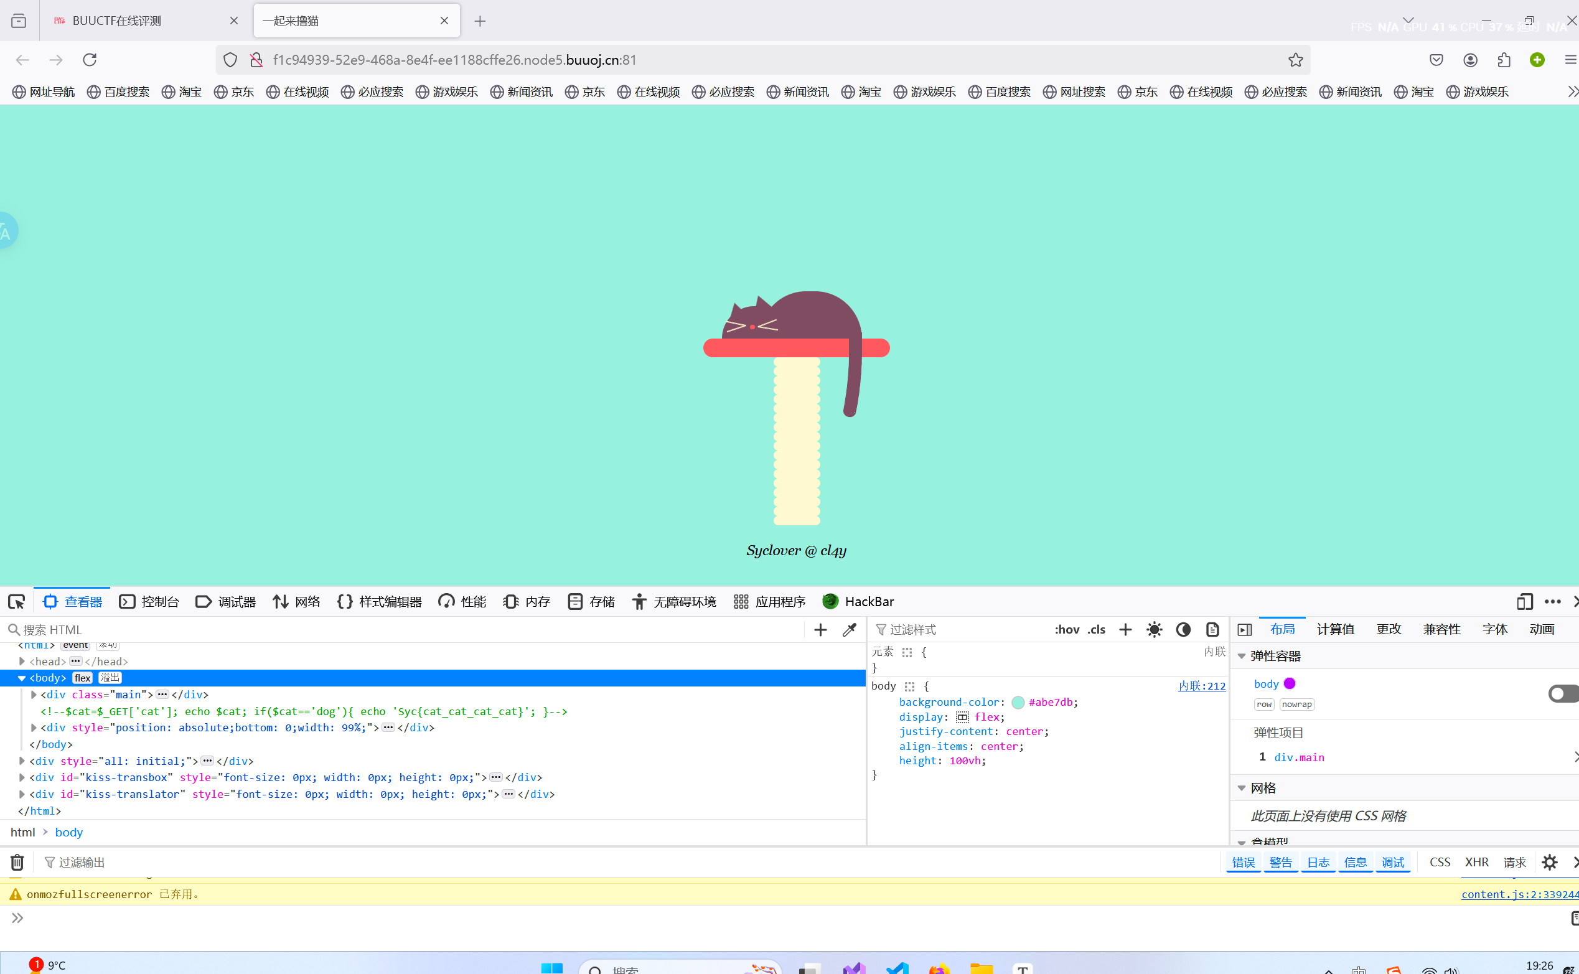Toggle the :hov pseudo-class panel
The image size is (1579, 974).
[x=1066, y=630]
